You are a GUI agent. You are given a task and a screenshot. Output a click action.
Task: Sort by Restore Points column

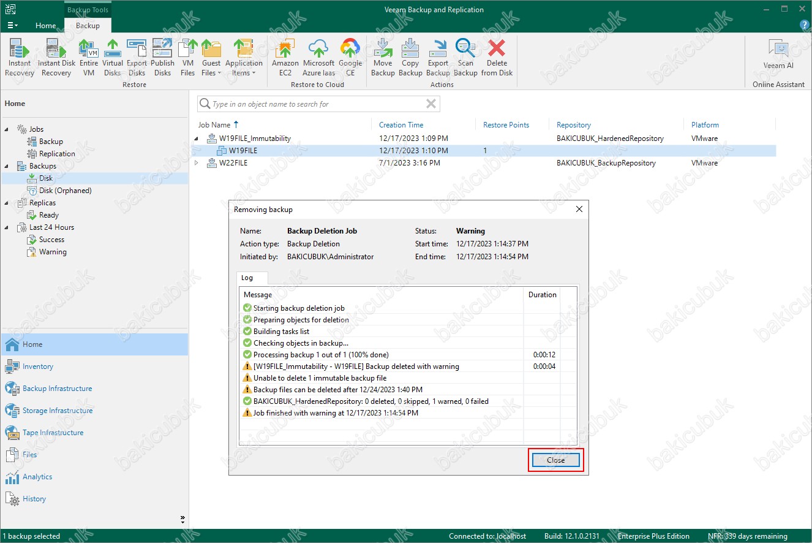506,124
